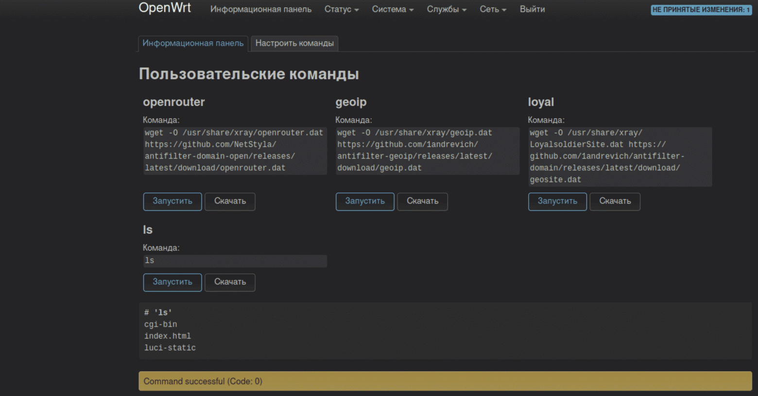Open the Информационная панель navigation link
The height and width of the screenshot is (396, 758).
[x=260, y=9]
